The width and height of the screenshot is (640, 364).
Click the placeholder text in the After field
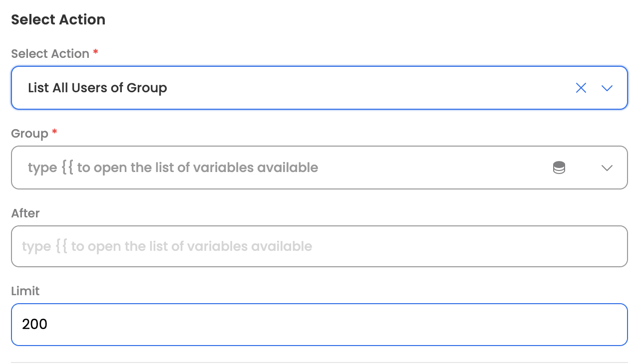click(x=167, y=246)
